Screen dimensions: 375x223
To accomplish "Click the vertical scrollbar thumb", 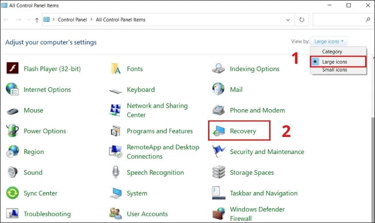I will click(373, 169).
